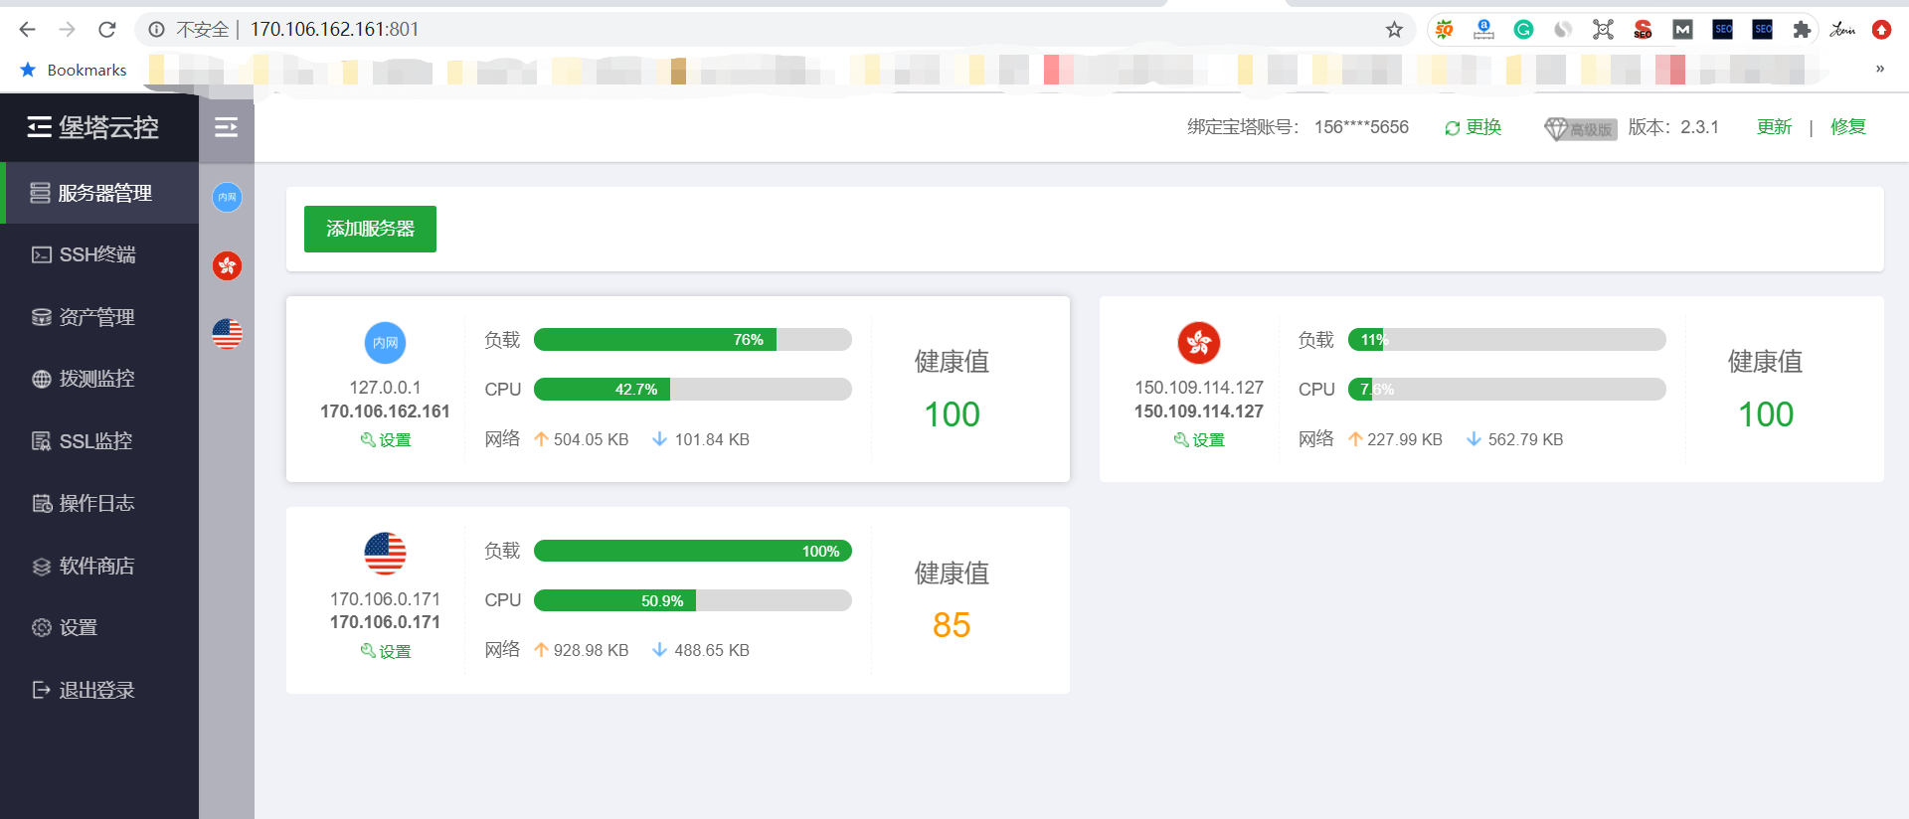Viewport: 1909px width, 819px height.
Task: Click the bold IP 170.106.162.161 on the card
Action: pyautogui.click(x=385, y=411)
